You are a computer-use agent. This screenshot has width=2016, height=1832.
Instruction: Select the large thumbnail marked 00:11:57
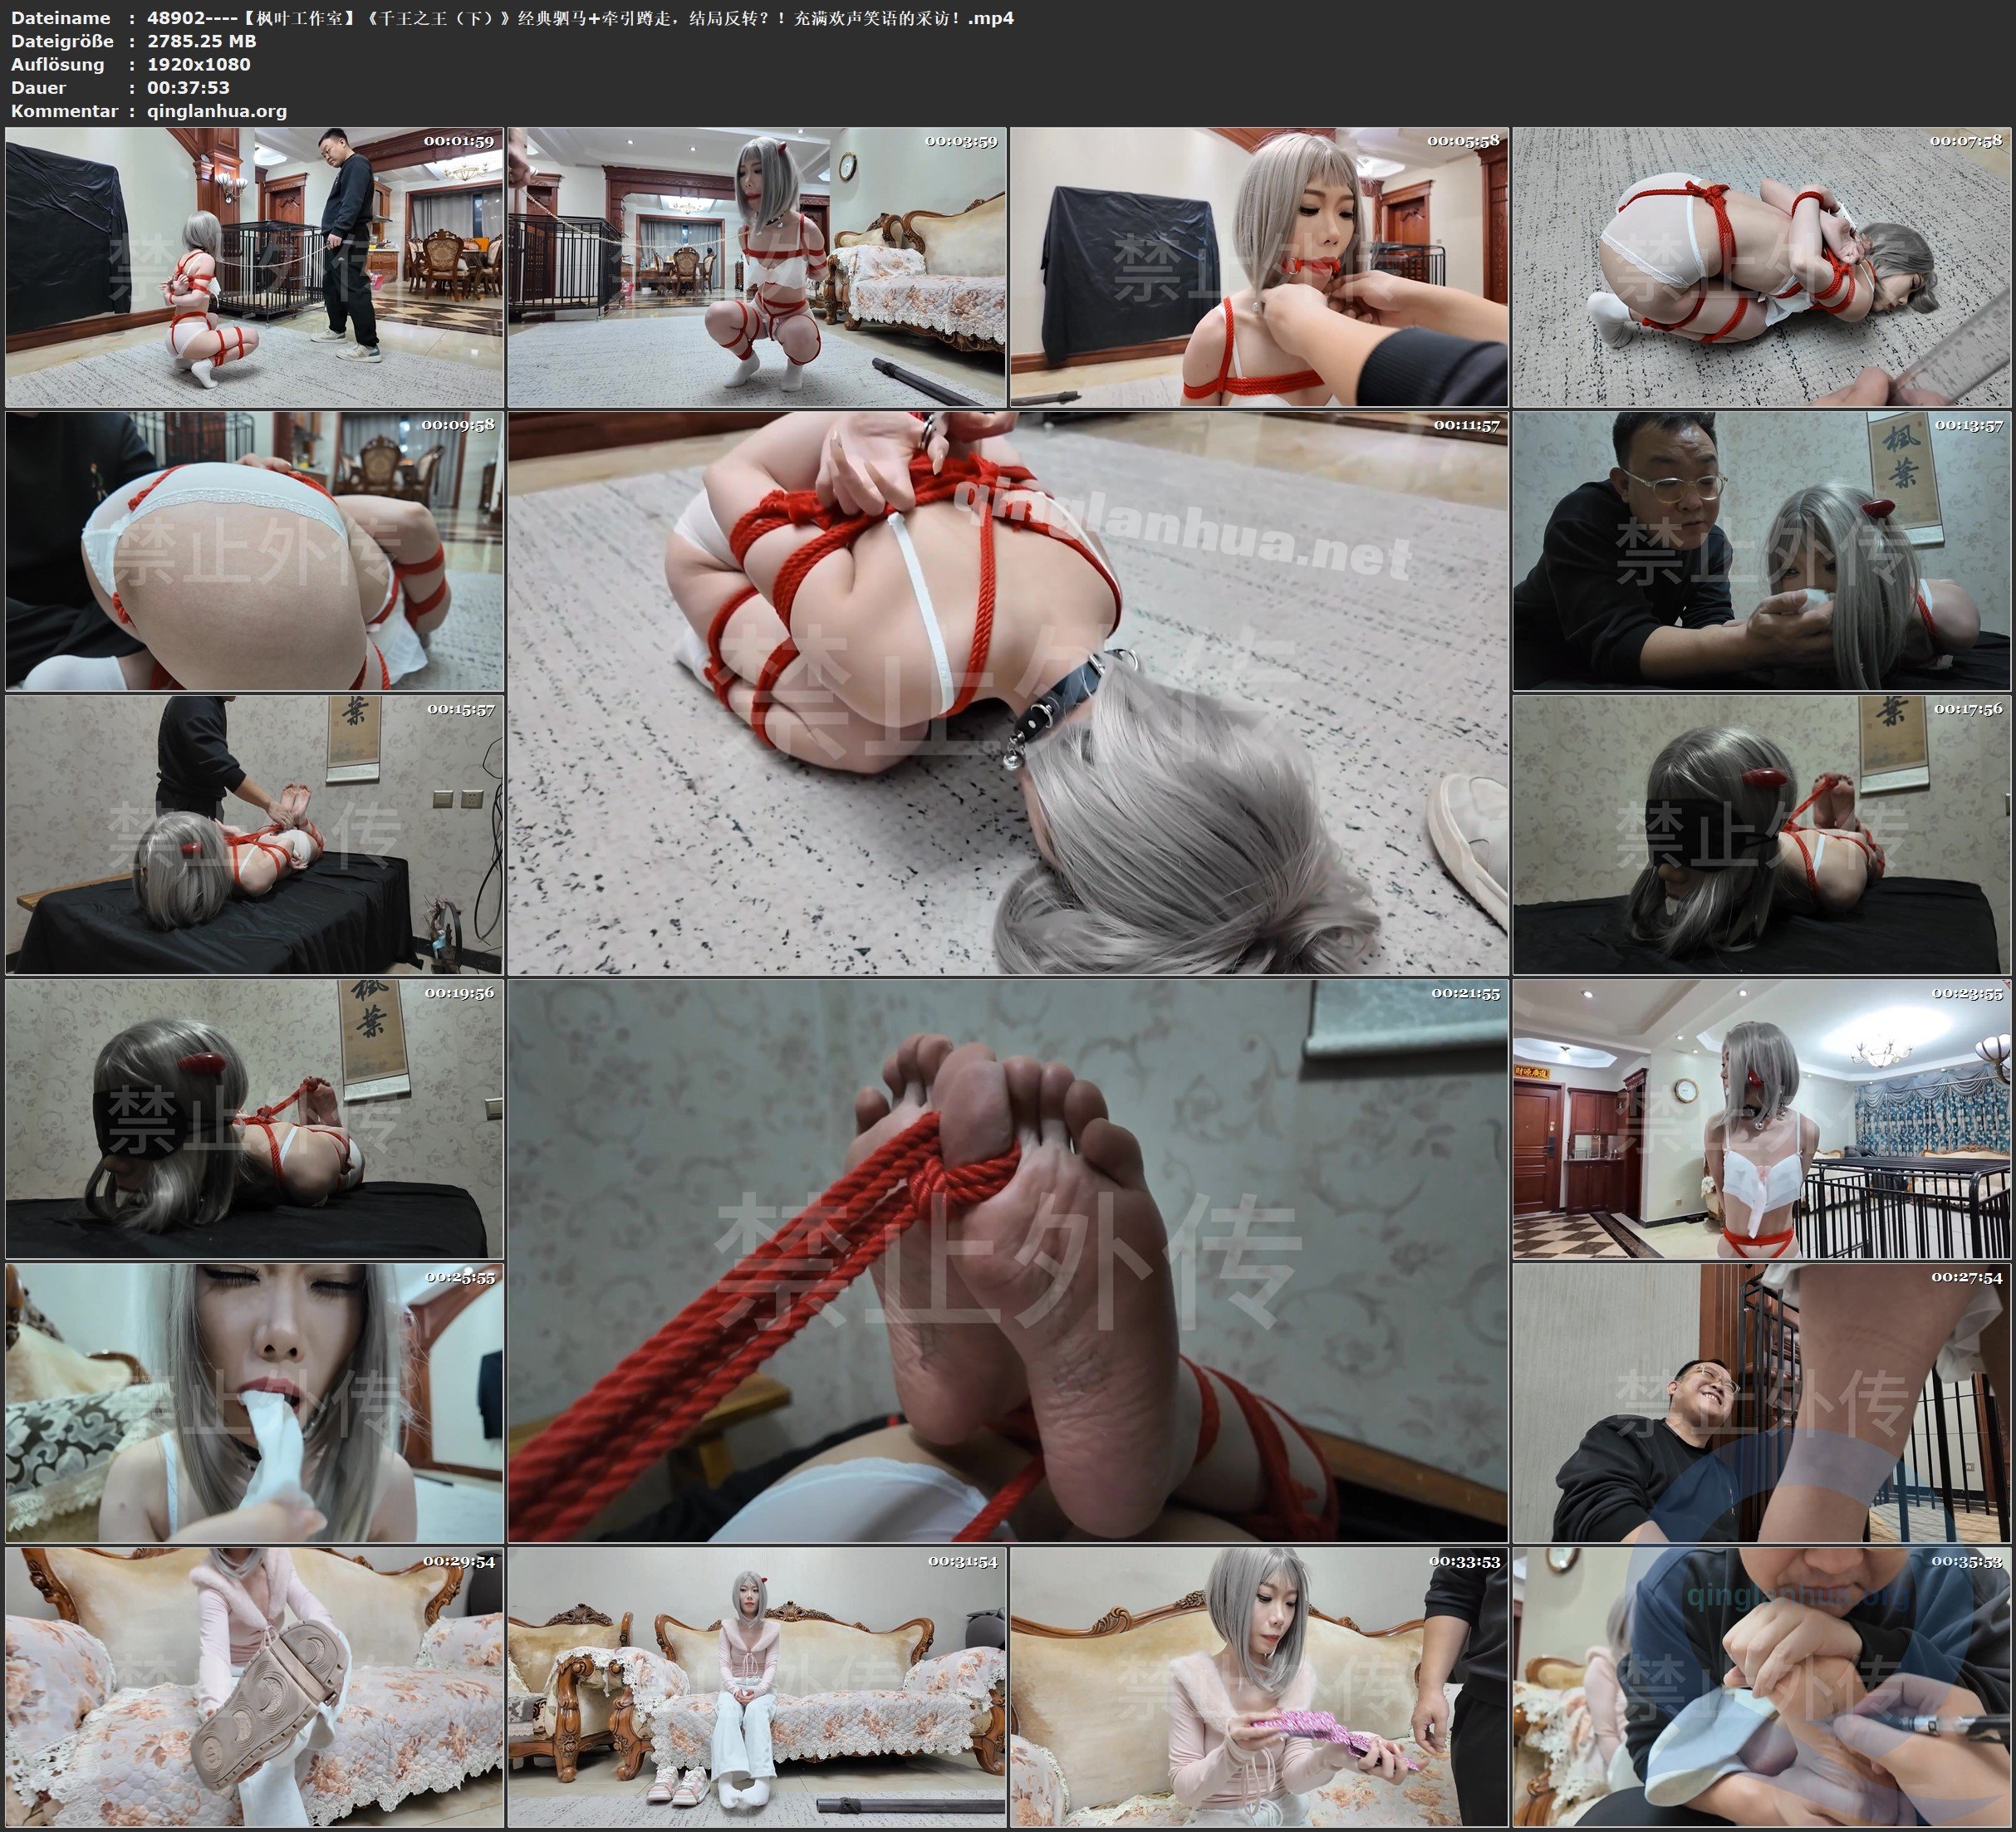(x=1008, y=692)
